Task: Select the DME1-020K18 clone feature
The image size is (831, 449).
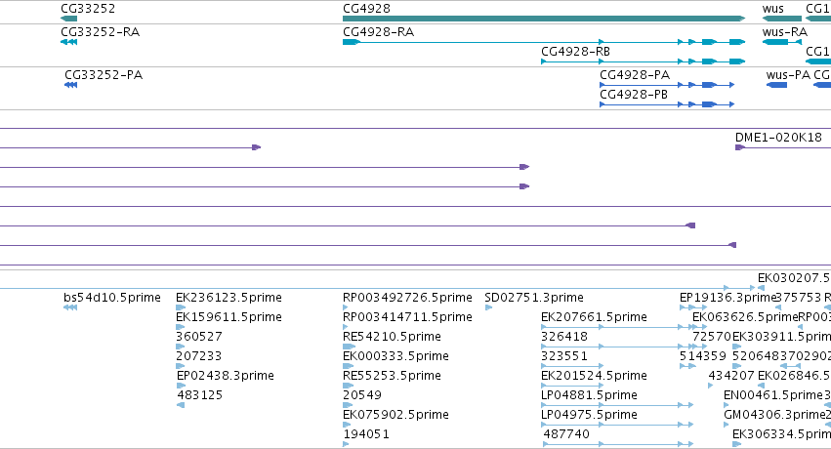Action: click(x=783, y=147)
